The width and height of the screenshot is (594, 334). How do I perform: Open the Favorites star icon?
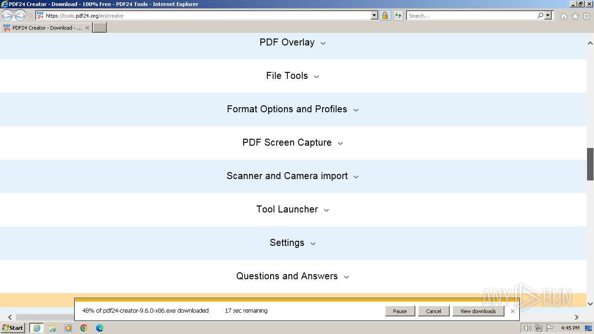tap(575, 16)
